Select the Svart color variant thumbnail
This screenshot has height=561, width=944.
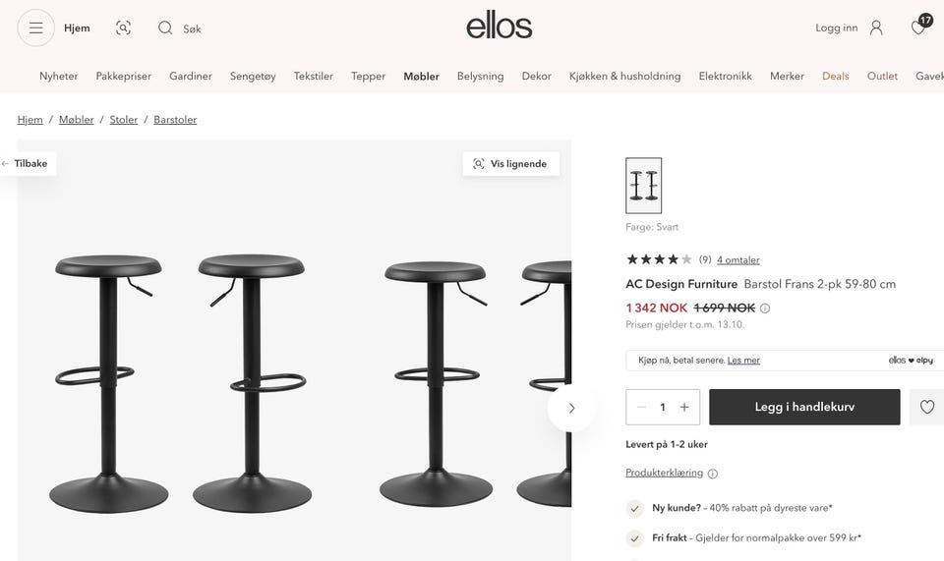[643, 185]
